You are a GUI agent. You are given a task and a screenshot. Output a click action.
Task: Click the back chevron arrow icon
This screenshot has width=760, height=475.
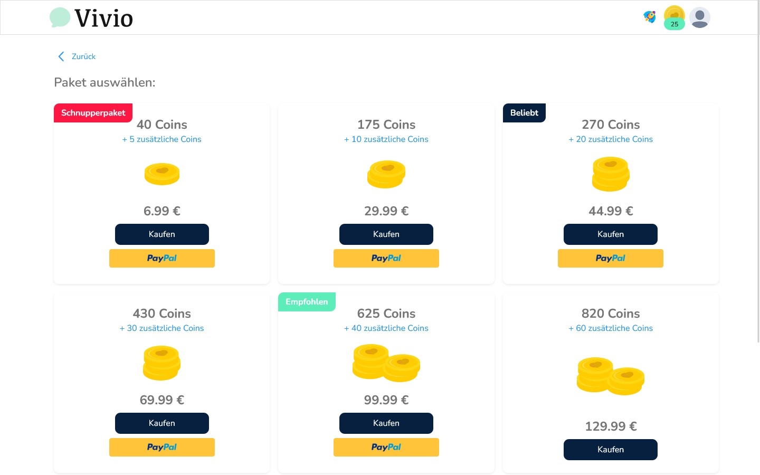61,56
